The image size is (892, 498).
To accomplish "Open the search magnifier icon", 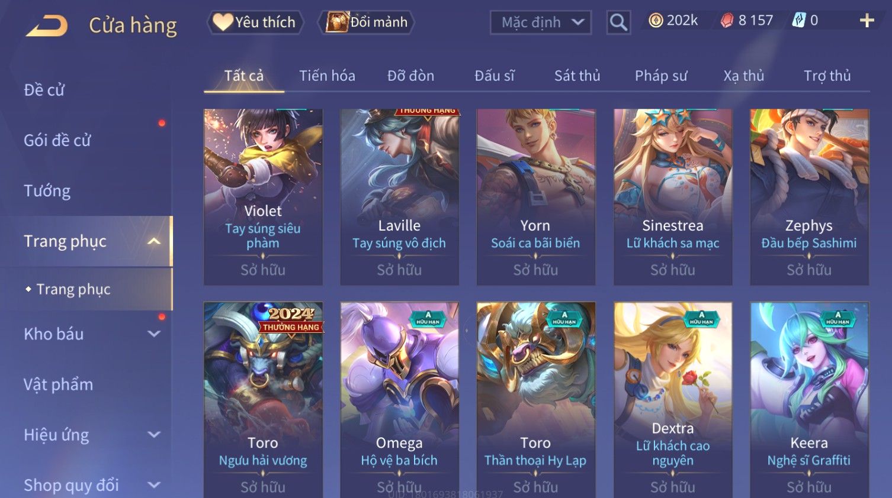I will 618,22.
